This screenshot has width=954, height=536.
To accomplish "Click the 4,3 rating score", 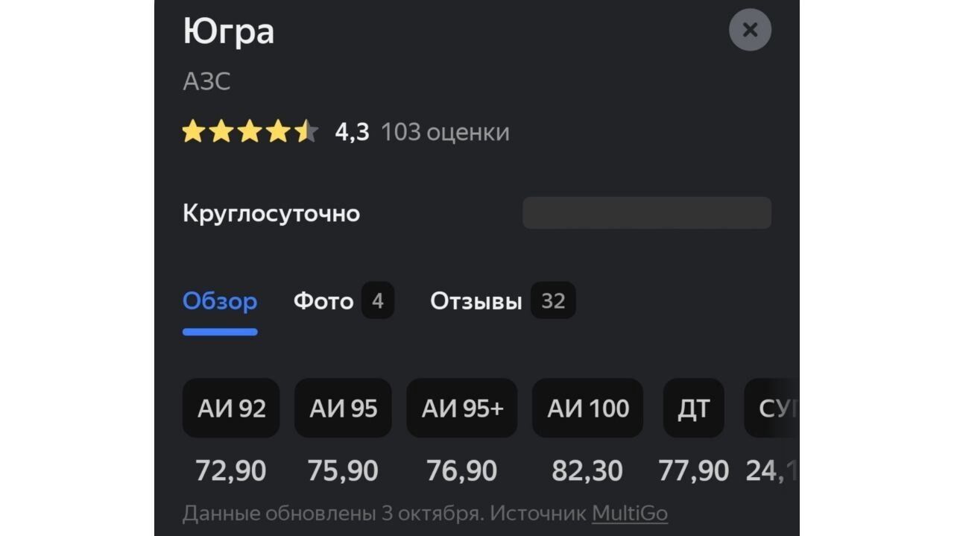I will tap(352, 133).
